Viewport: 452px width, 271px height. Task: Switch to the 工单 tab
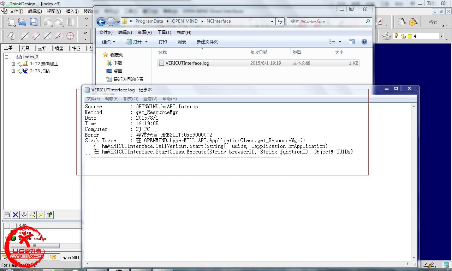point(8,48)
